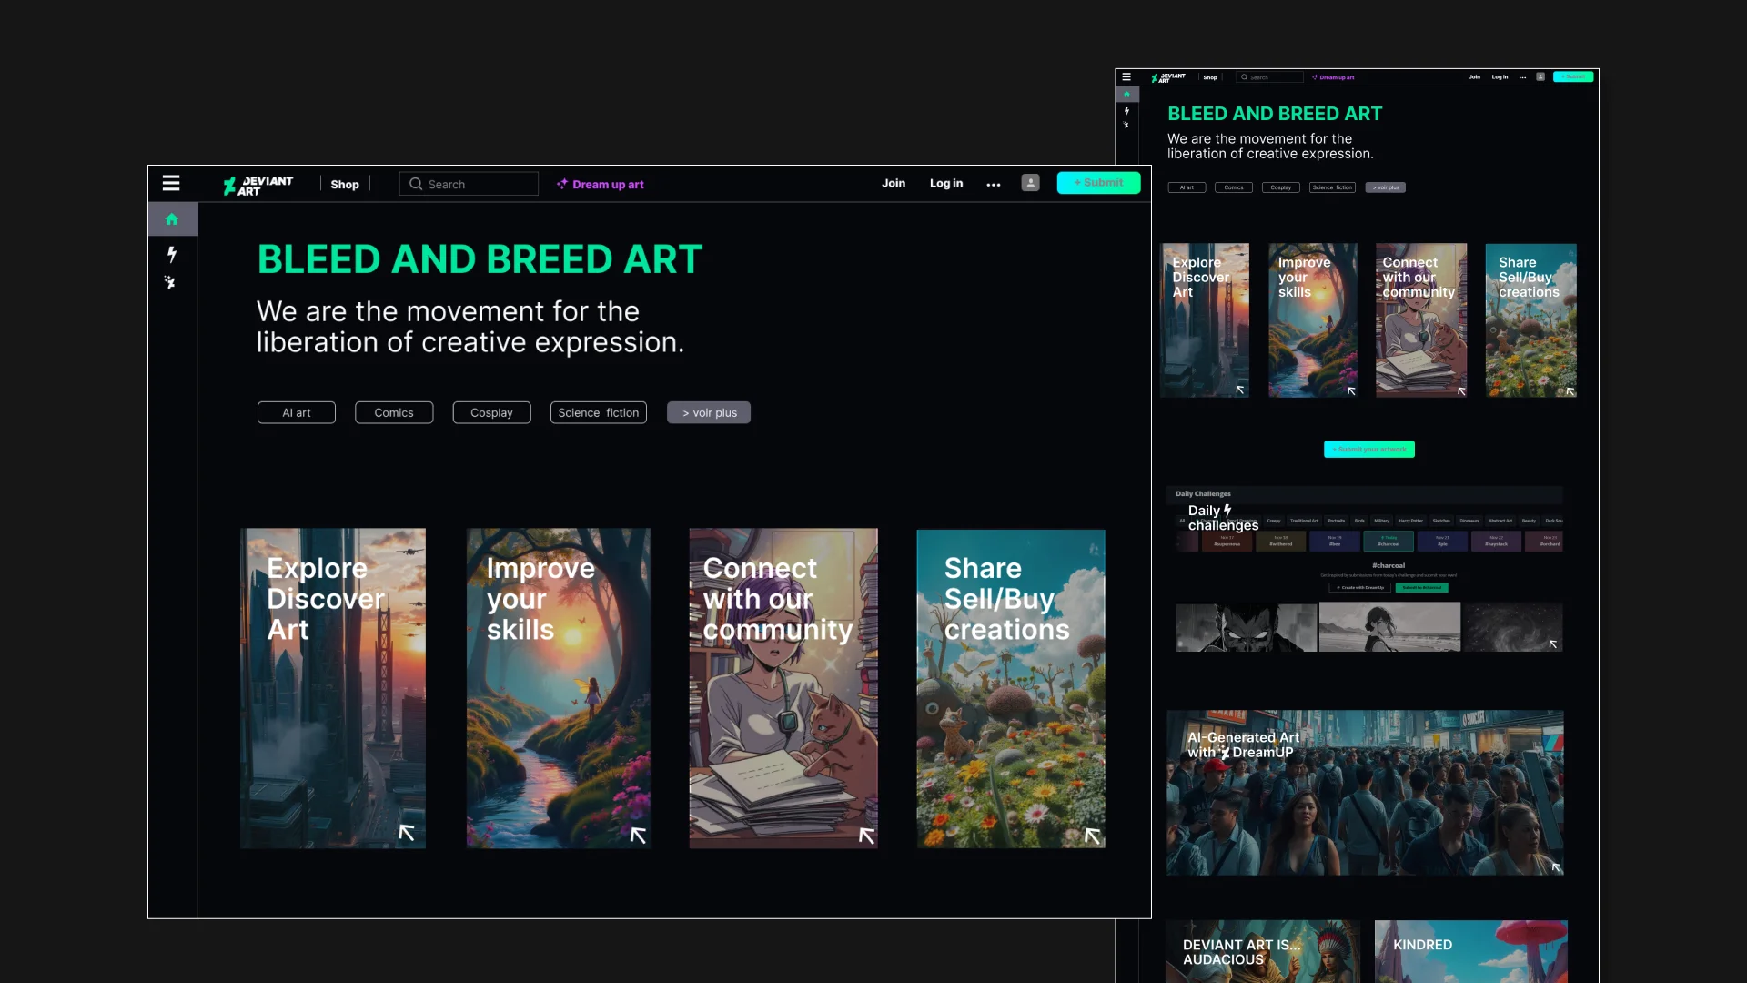The width and height of the screenshot is (1747, 983).
Task: Click the DreamUp sparkle sidebar icon
Action: (x=170, y=282)
